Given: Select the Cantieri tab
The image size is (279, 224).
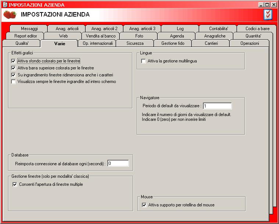Looking at the screenshot, I should tap(211, 43).
